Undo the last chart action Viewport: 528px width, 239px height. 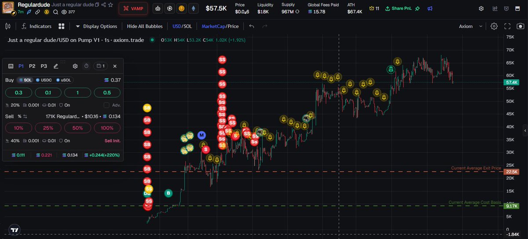click(x=252, y=26)
